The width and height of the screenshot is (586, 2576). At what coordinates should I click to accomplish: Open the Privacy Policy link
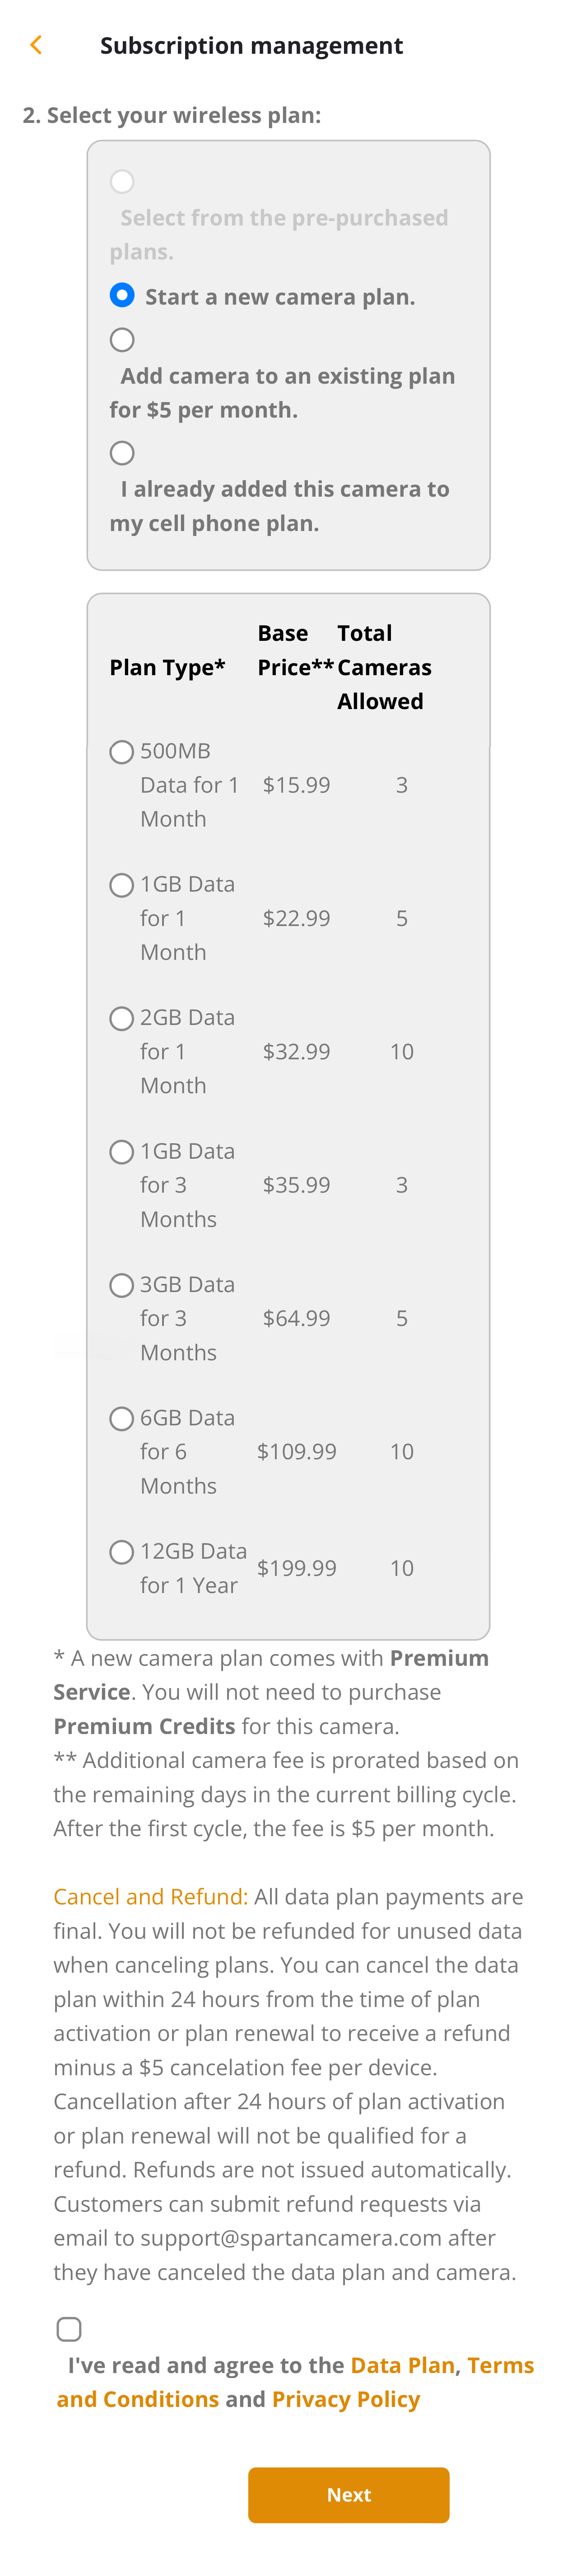pyautogui.click(x=345, y=2399)
